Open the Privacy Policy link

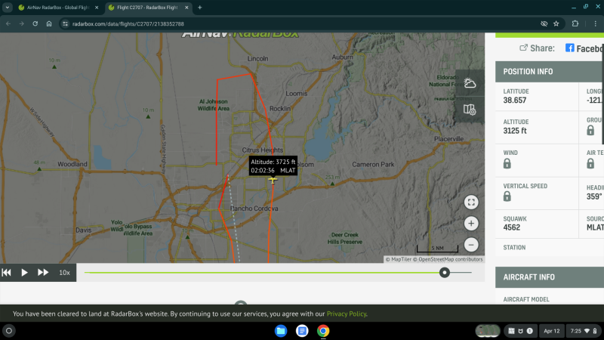[x=347, y=314]
